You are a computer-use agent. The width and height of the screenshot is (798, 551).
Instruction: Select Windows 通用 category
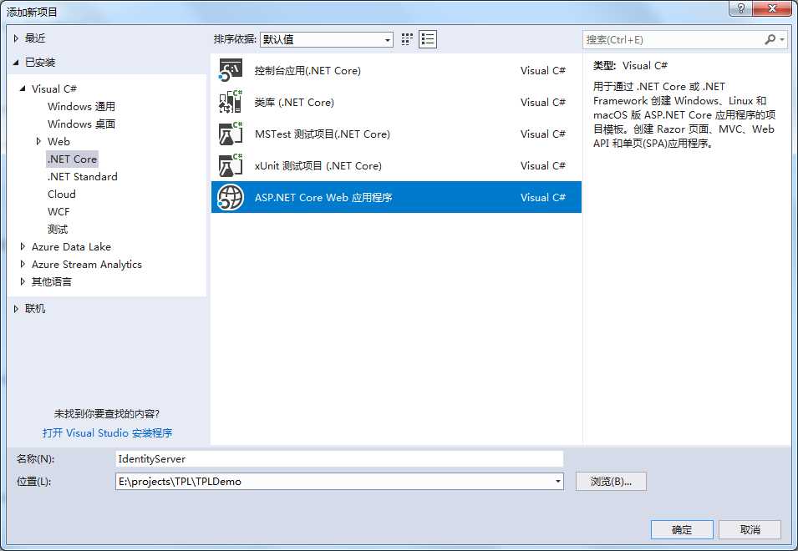point(81,106)
